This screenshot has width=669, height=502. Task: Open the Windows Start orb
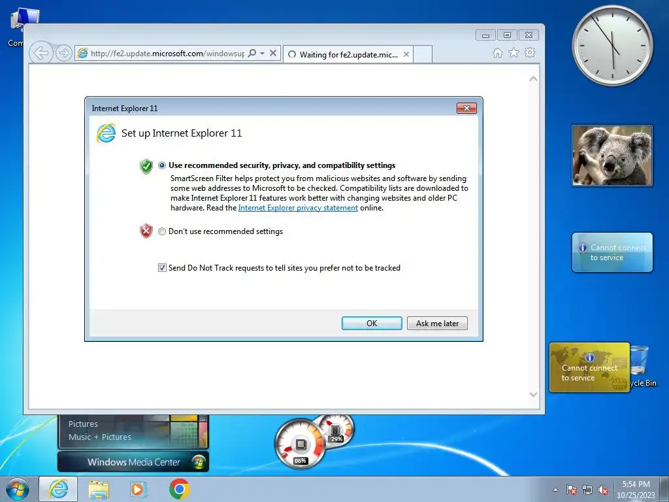click(18, 489)
